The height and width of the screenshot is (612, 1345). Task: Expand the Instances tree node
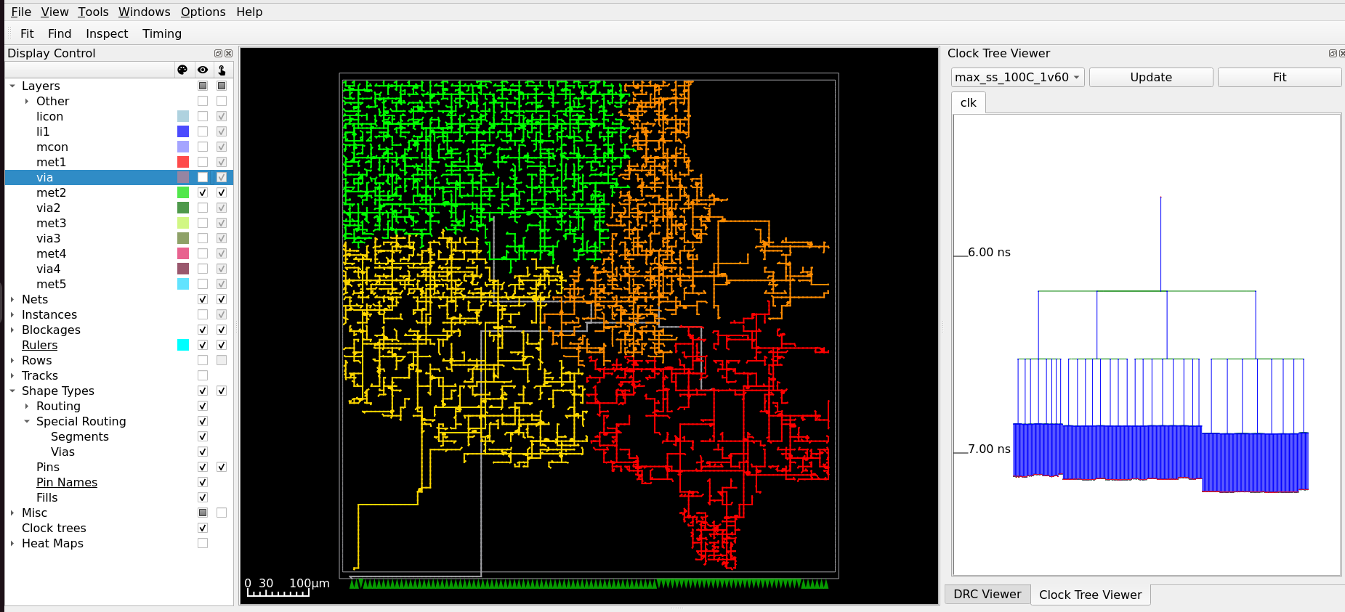tap(12, 314)
